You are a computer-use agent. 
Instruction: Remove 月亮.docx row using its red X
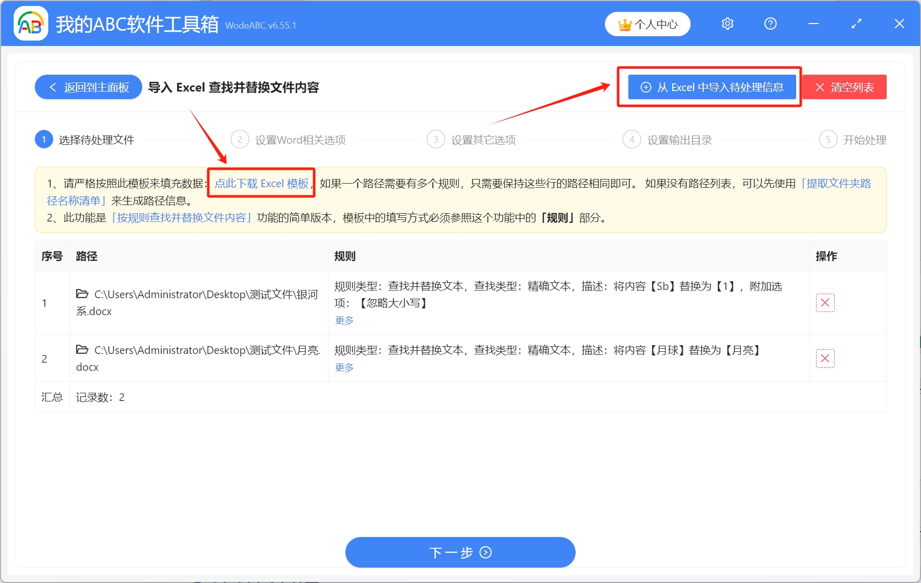point(825,358)
